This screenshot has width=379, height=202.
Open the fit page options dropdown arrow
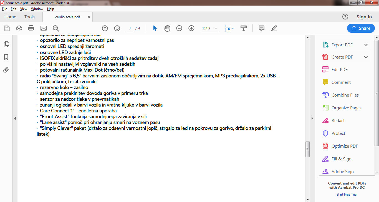tap(233, 28)
